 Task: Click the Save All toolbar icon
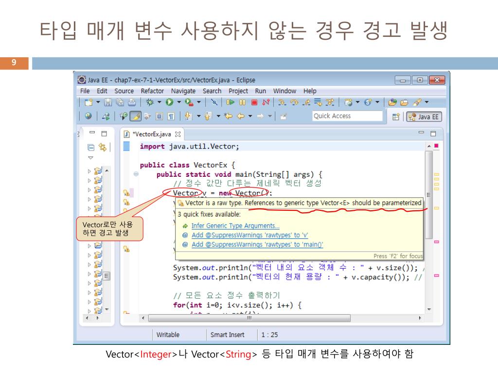pyautogui.click(x=120, y=102)
